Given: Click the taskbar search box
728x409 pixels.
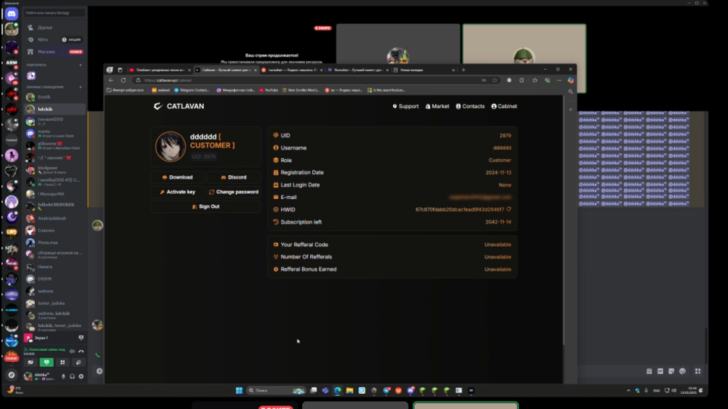Looking at the screenshot, I should pos(276,390).
